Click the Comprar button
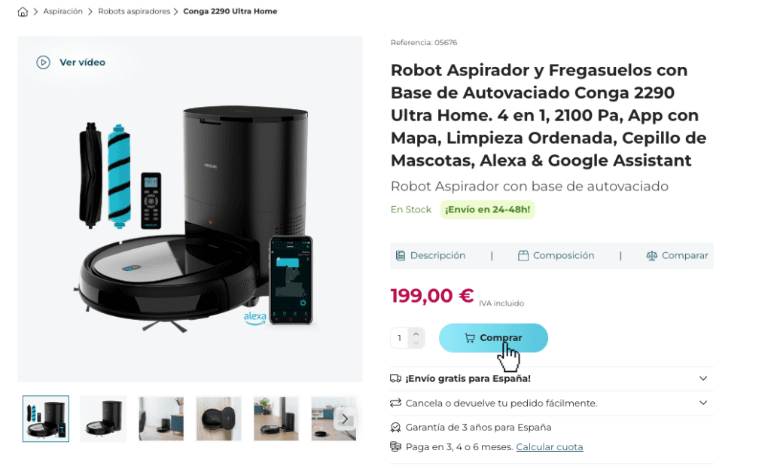 click(x=493, y=338)
